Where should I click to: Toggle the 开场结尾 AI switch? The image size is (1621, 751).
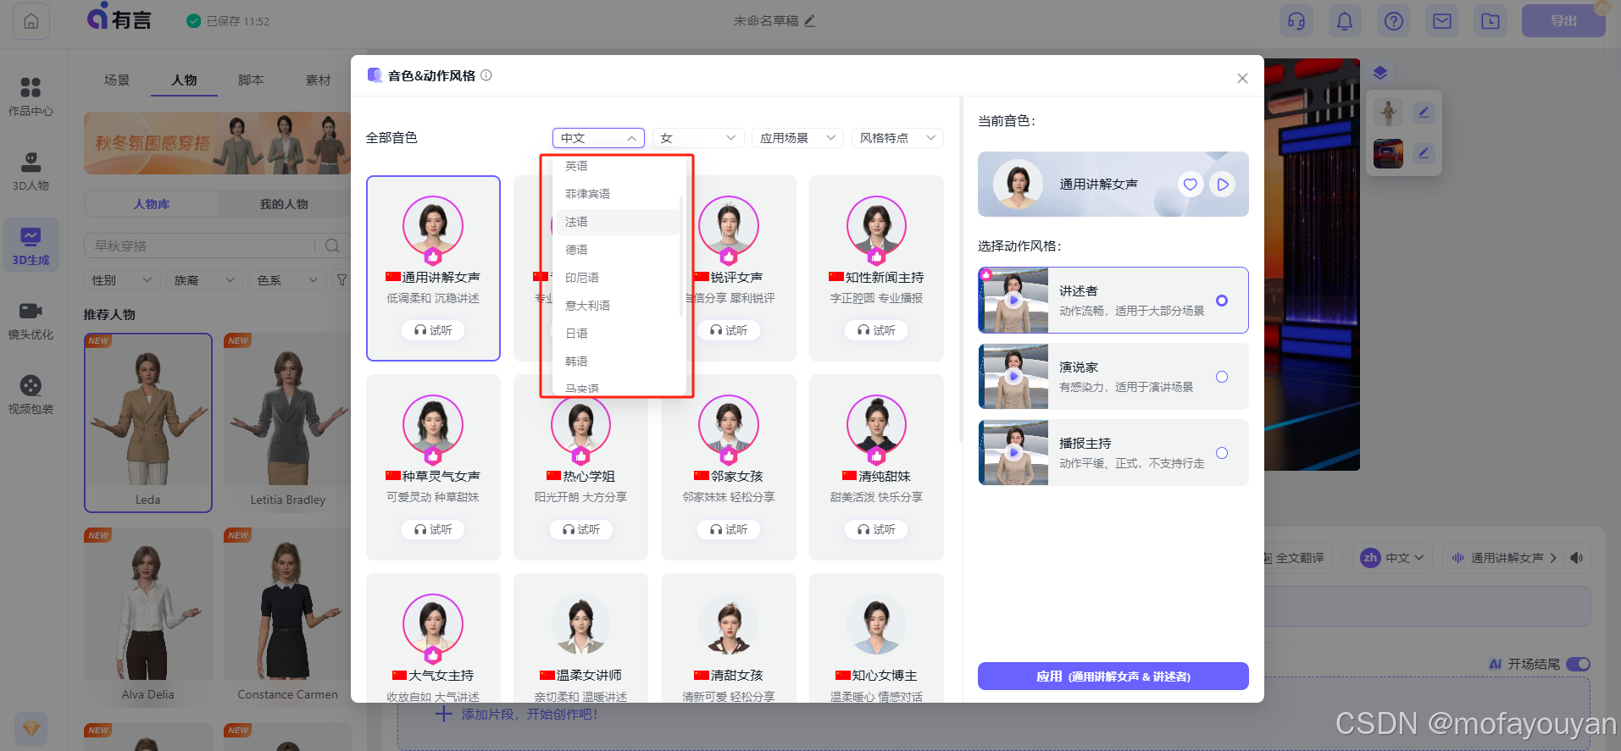coord(1579,664)
